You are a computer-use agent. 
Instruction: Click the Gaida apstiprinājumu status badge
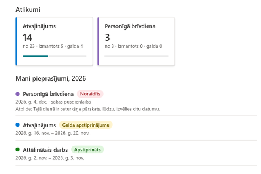pyautogui.click(x=86, y=125)
